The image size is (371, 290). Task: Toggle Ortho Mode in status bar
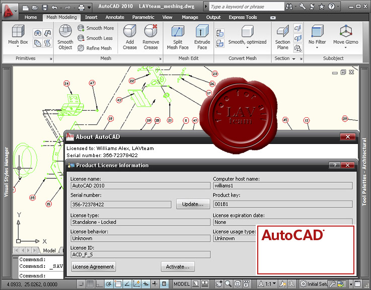point(99,283)
